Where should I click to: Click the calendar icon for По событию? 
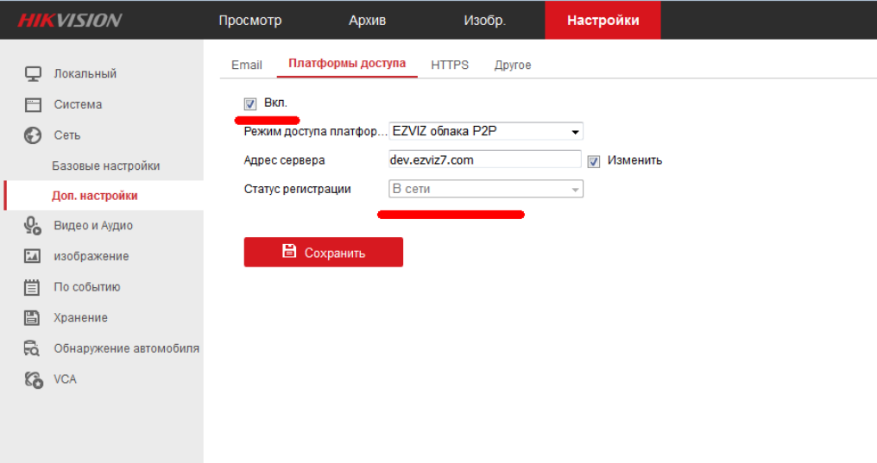33,287
